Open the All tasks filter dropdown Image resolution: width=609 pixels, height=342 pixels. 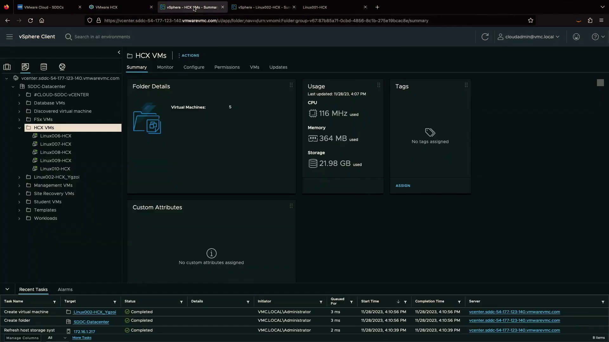(57, 338)
